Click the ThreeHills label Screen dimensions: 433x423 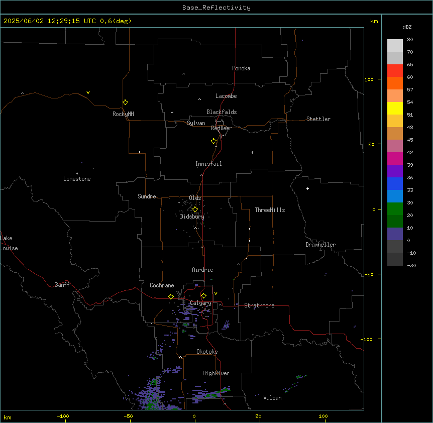pos(270,210)
